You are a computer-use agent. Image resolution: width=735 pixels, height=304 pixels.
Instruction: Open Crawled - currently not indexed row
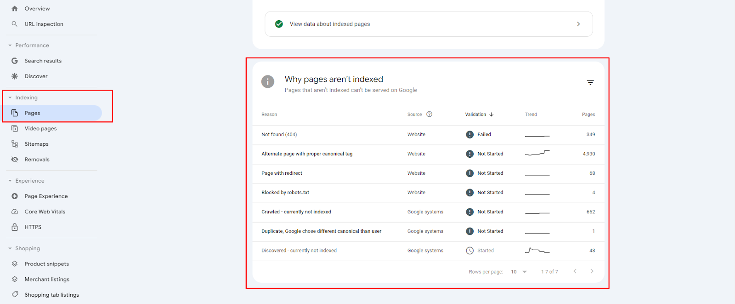(x=428, y=212)
